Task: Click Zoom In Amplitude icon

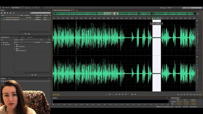Action: [178, 95]
